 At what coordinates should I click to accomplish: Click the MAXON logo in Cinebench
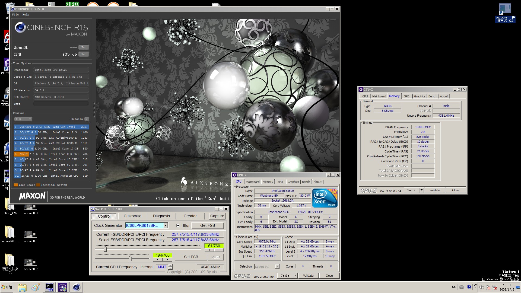32,196
